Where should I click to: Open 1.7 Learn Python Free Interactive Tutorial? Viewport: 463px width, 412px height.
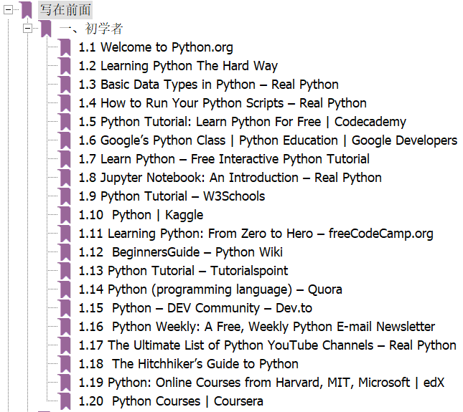(224, 159)
